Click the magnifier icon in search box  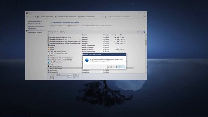click(144, 17)
